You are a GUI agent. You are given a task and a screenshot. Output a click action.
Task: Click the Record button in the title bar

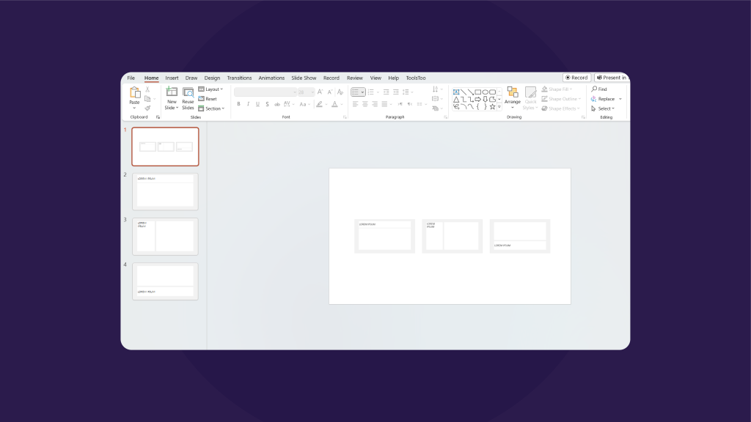coord(576,77)
